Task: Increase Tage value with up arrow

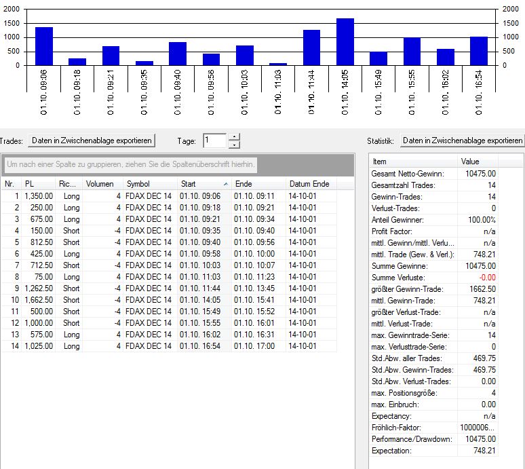Action: 234,136
